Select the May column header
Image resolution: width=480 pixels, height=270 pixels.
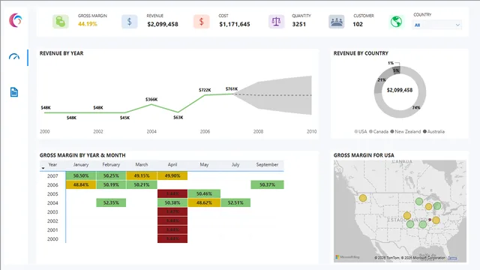[204, 165]
